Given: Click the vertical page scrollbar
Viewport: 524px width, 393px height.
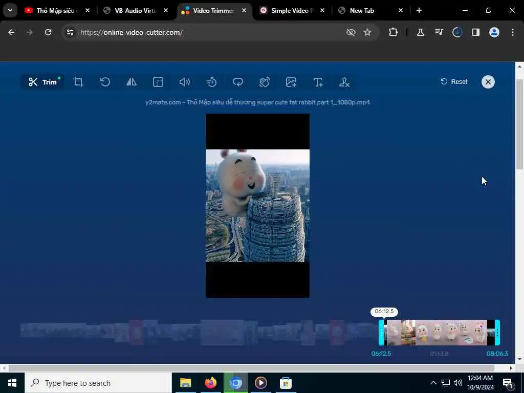Looking at the screenshot, I should pyautogui.click(x=519, y=124).
